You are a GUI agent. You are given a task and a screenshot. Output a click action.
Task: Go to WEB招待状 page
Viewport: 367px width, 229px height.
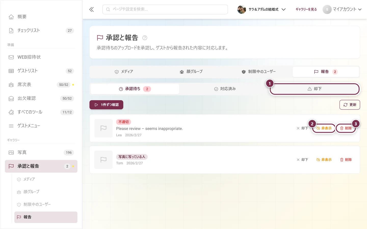(x=41, y=57)
